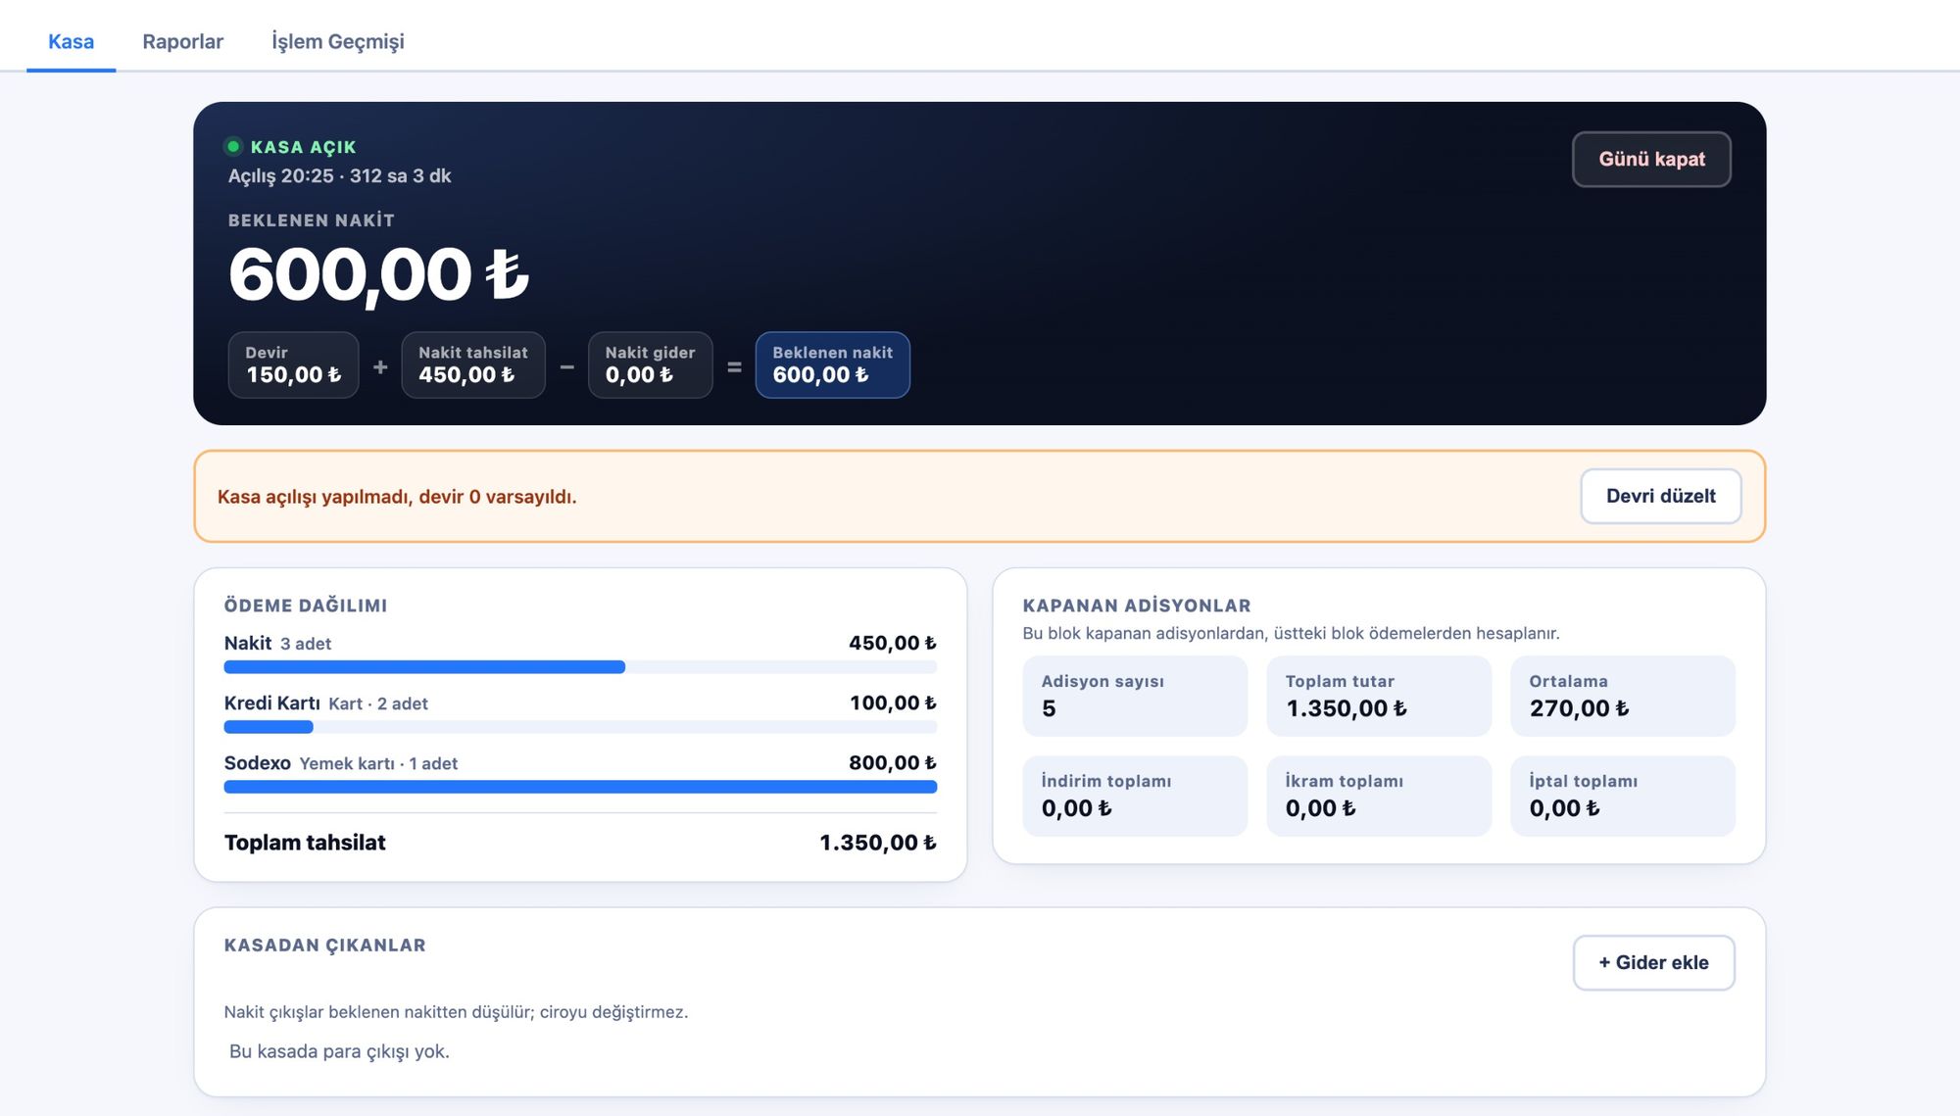This screenshot has width=1960, height=1116.
Task: Click the Sodexo payment progress bar
Action: click(x=580, y=787)
